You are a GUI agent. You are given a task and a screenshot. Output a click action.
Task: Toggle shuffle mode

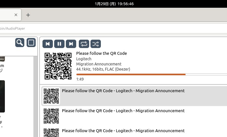click(96, 44)
